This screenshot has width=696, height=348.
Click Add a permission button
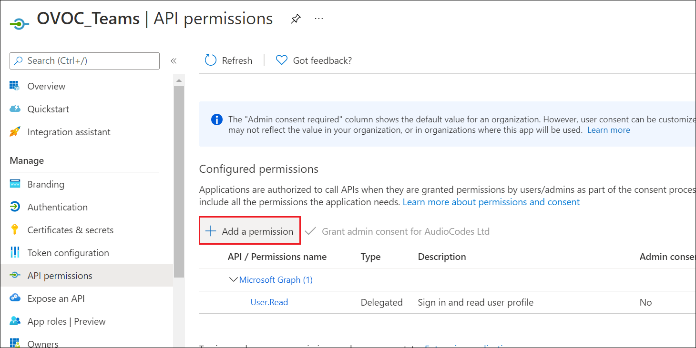[x=250, y=231]
